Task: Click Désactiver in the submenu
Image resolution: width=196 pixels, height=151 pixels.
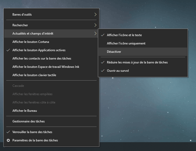Action: point(114,52)
